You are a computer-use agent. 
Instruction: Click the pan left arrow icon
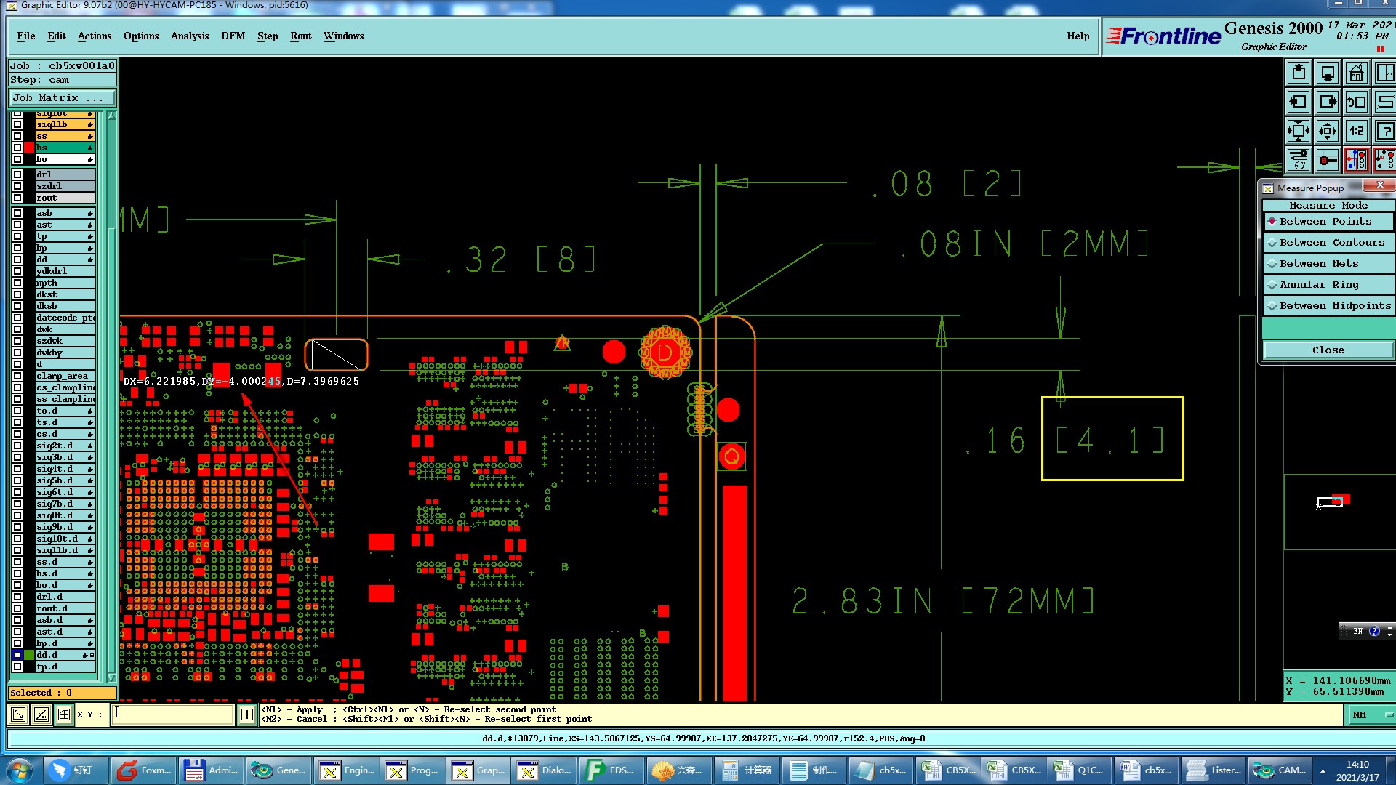1299,102
